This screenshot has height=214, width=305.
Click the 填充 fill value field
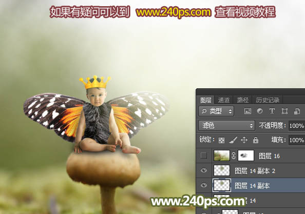coord(297,140)
